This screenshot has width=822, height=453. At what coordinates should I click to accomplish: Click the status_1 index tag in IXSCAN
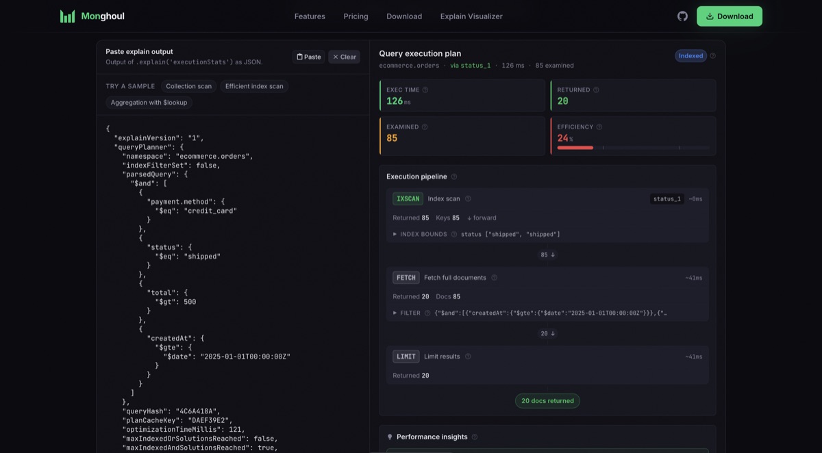[x=667, y=198]
